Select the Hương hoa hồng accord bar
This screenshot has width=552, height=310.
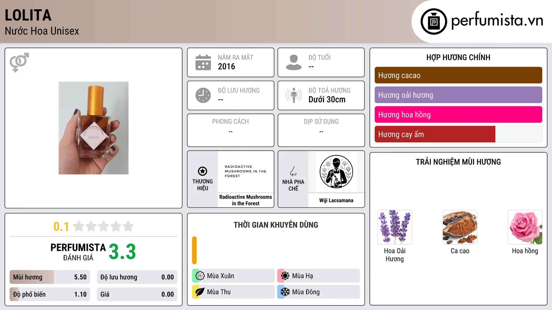coord(458,115)
